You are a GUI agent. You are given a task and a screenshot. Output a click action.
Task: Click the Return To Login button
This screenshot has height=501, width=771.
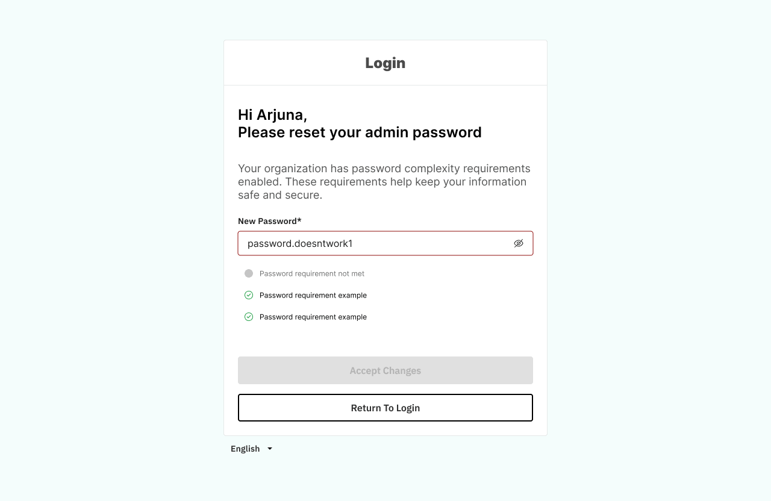[385, 408]
